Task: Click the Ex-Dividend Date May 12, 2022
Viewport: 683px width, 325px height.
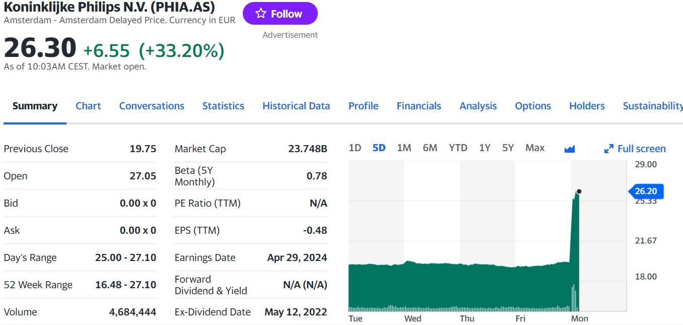Action: pyautogui.click(x=296, y=312)
